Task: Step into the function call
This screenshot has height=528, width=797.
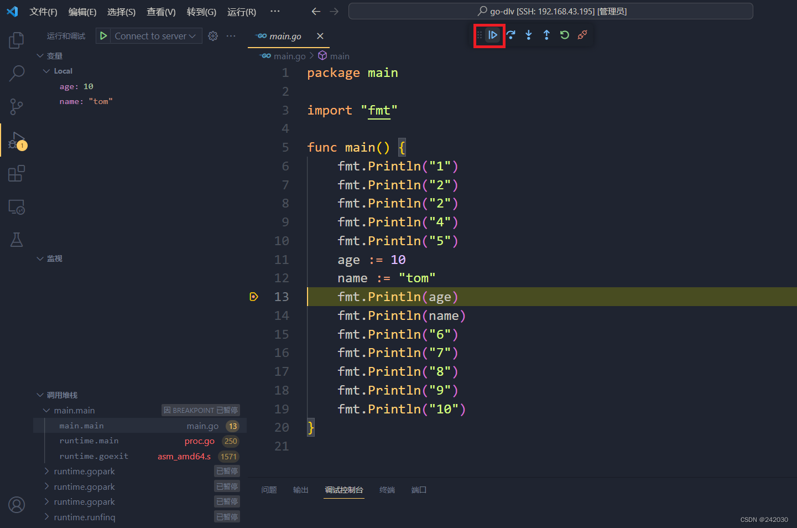Action: click(x=529, y=35)
